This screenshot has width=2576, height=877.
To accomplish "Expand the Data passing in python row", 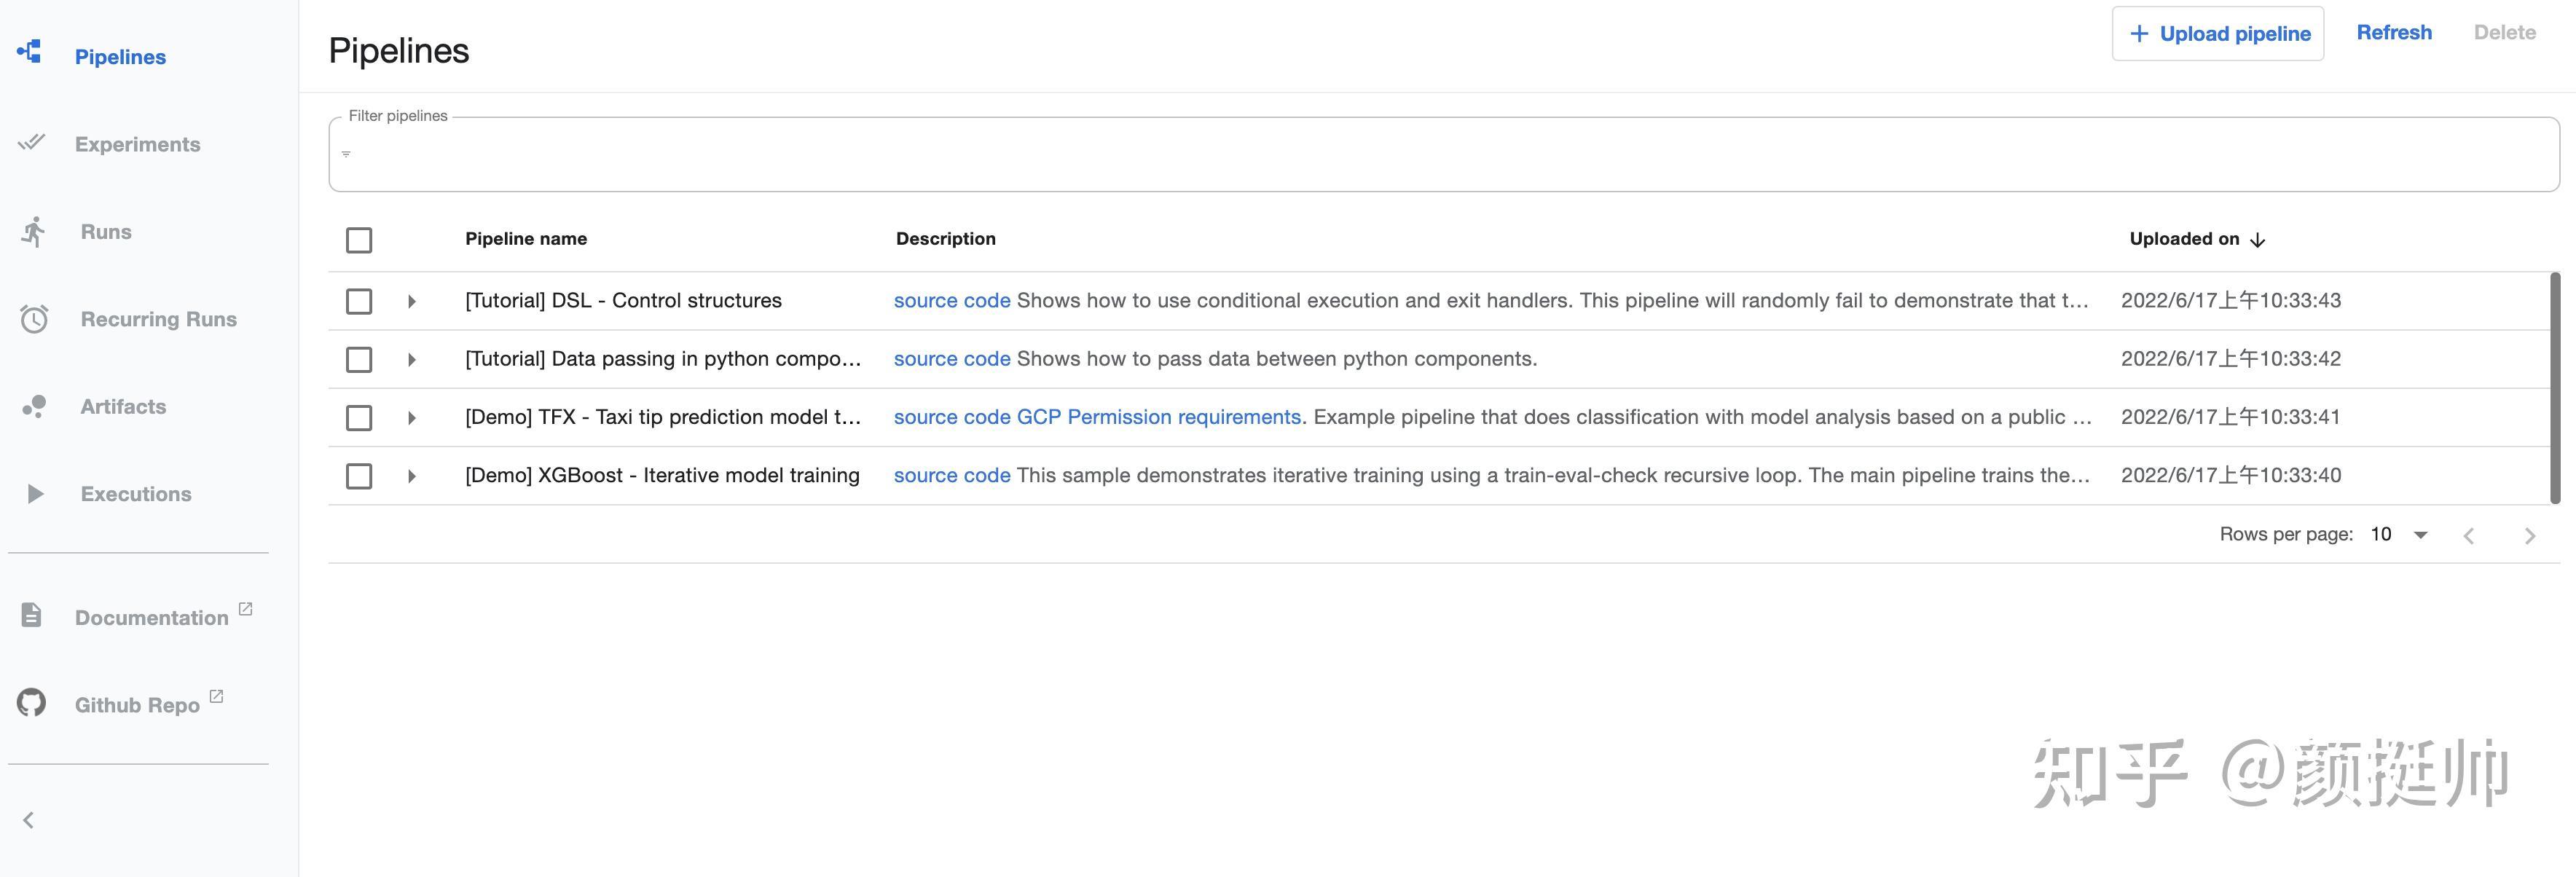I will coord(411,360).
